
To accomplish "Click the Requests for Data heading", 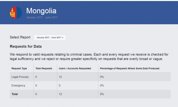I will click(26, 46).
